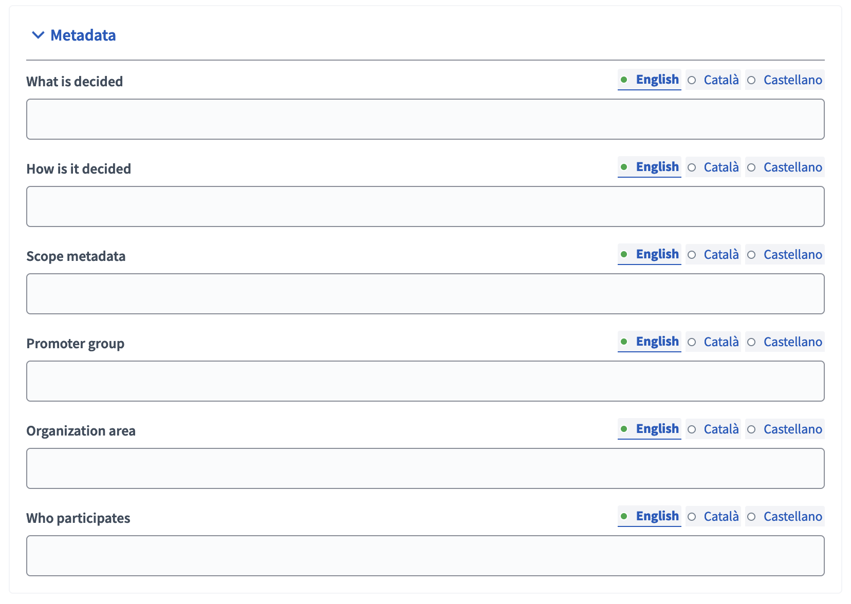This screenshot has width=851, height=604.
Task: Click the Promoter group input area
Action: tap(425, 381)
